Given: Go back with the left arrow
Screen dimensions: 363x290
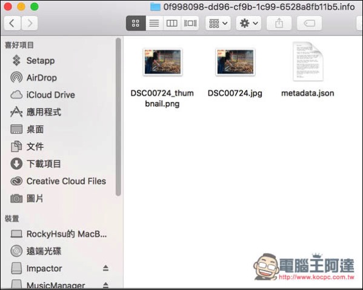Looking at the screenshot, I should (x=12, y=23).
